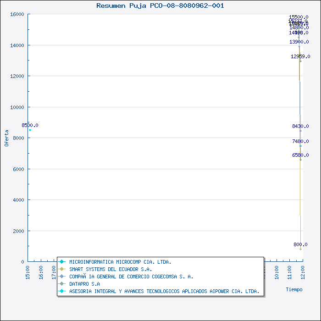The image size is (321, 321).
Task: Click the AIPOWER legend marker icon
Action: [x=61, y=291]
